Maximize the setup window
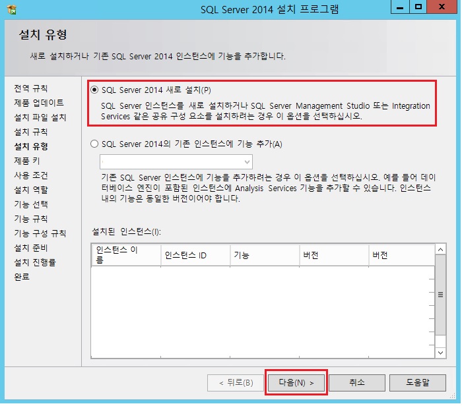Viewport: 462px width, 406px height. click(x=418, y=7)
